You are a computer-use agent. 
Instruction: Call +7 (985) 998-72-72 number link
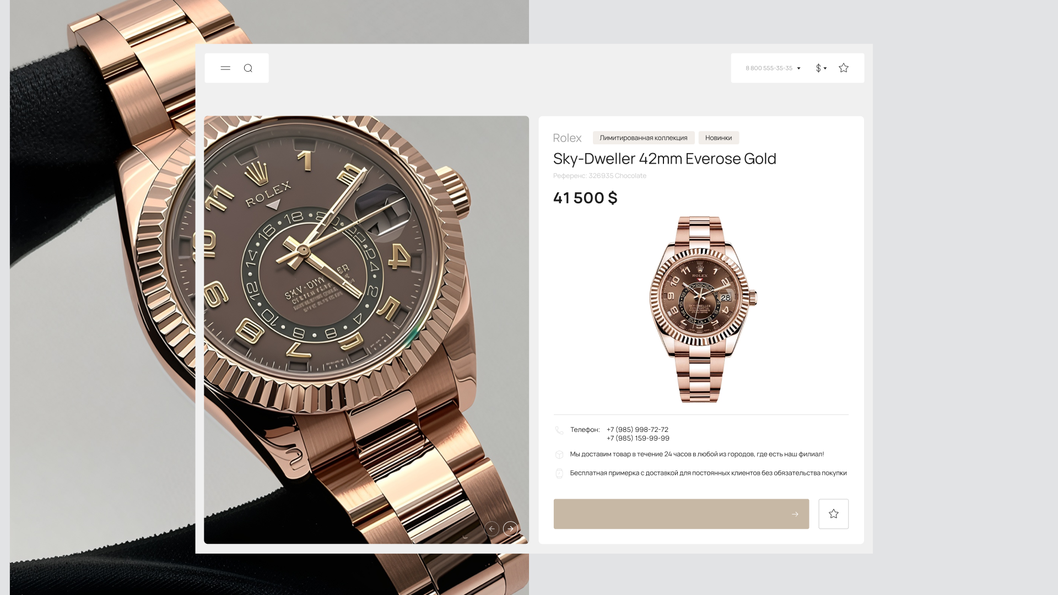click(x=637, y=430)
